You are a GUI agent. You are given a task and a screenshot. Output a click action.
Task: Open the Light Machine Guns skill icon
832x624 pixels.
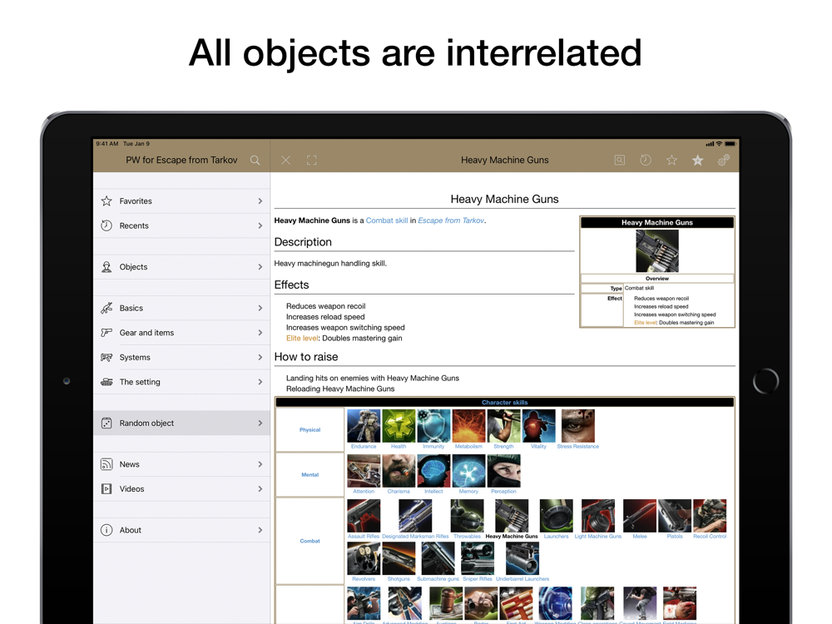[x=598, y=516]
